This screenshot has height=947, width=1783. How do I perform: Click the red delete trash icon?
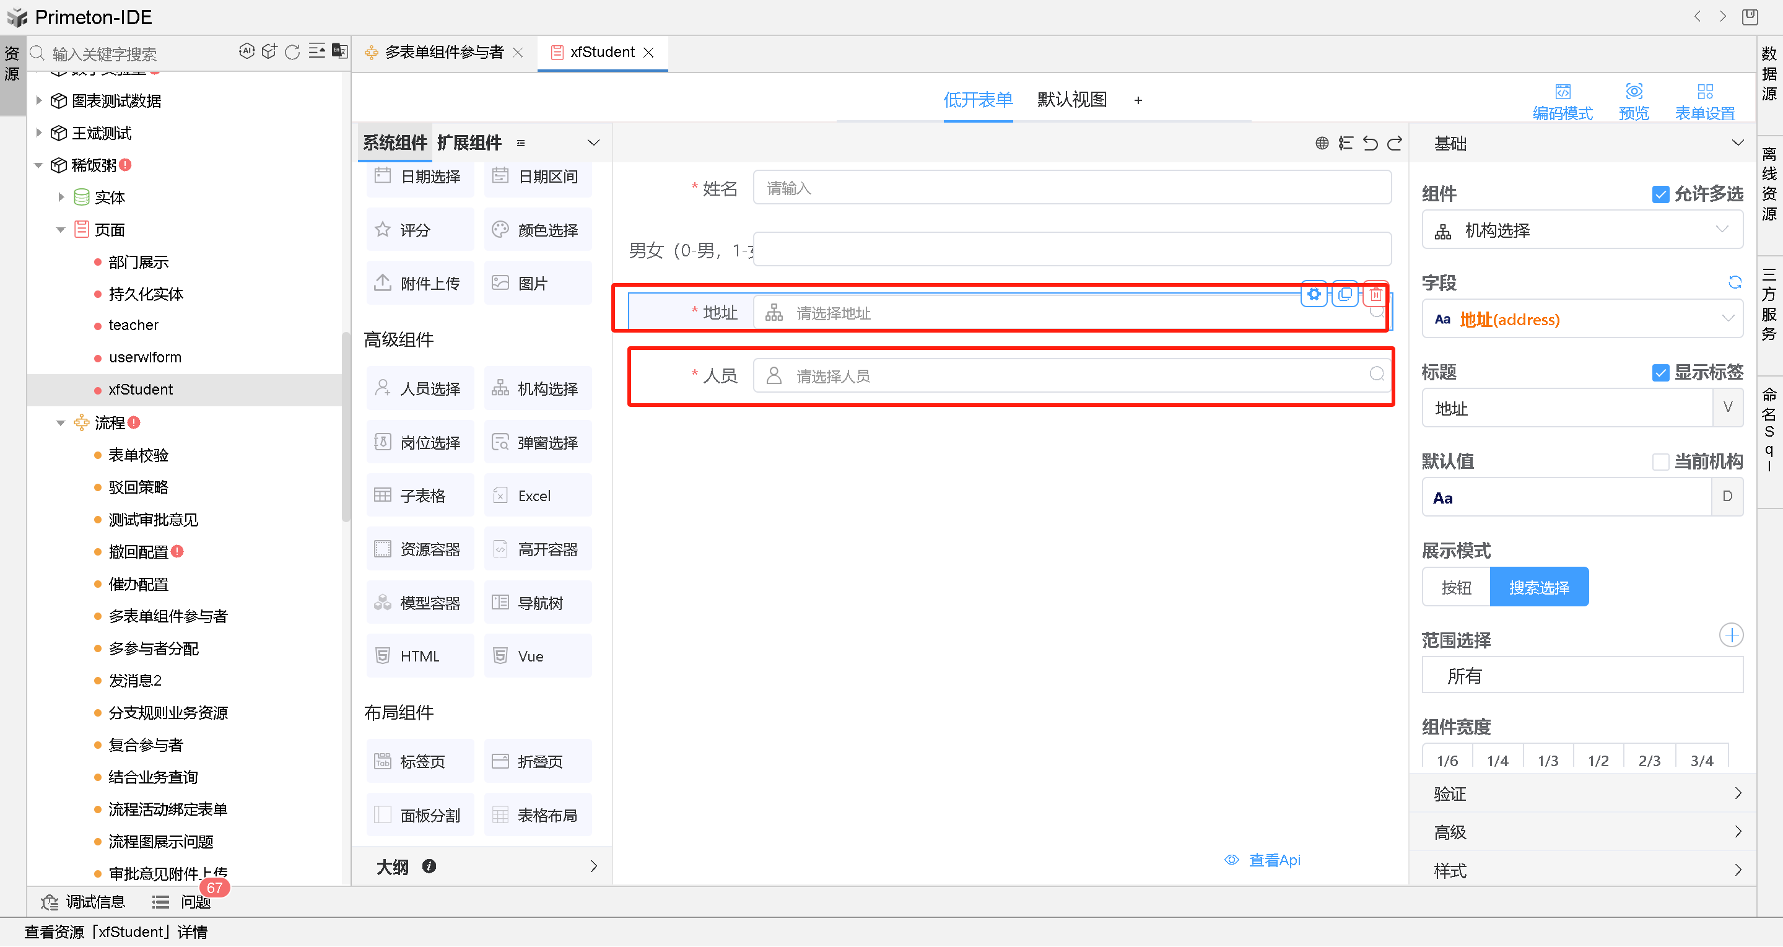tap(1375, 295)
